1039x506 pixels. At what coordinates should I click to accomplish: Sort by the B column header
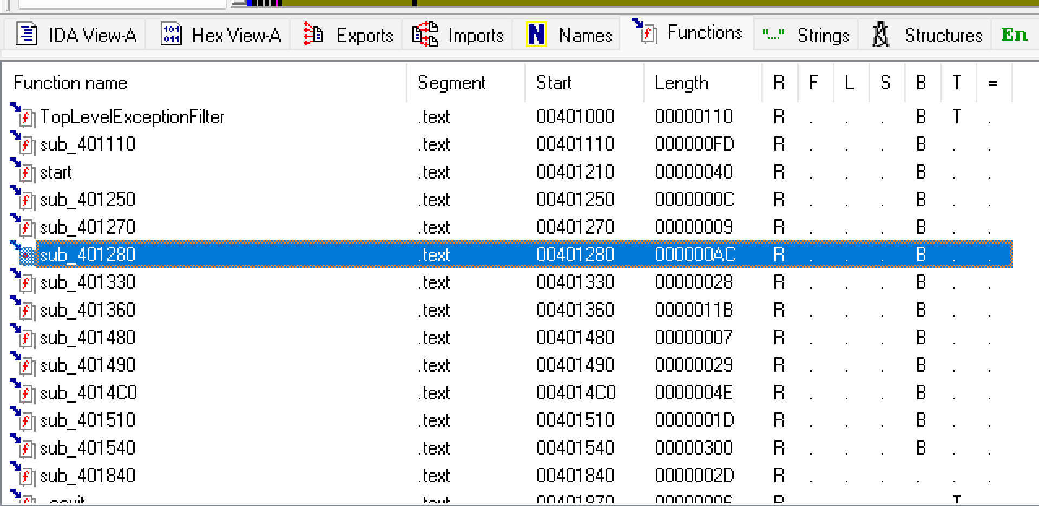click(x=923, y=83)
